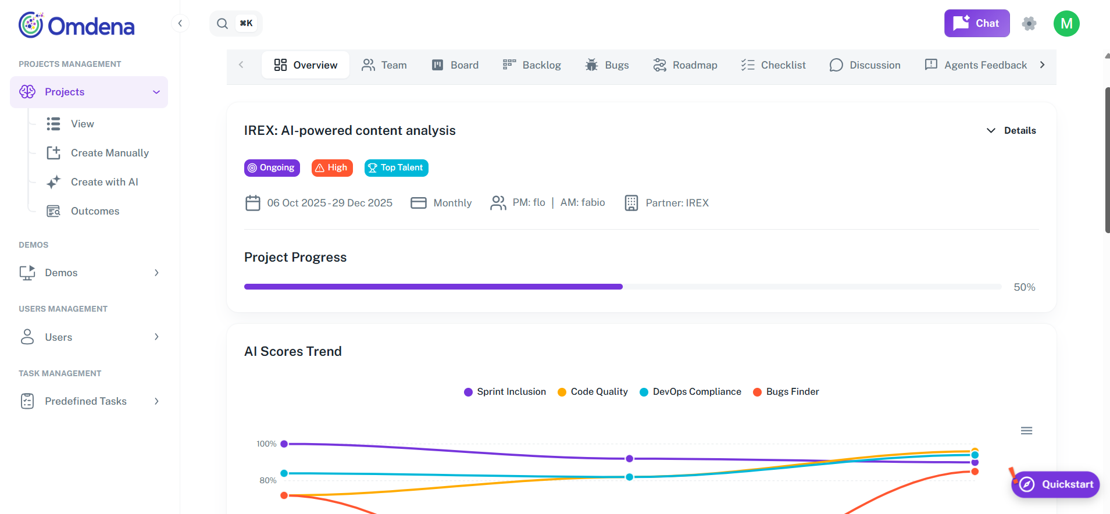Open the Checklist tab

(773, 65)
